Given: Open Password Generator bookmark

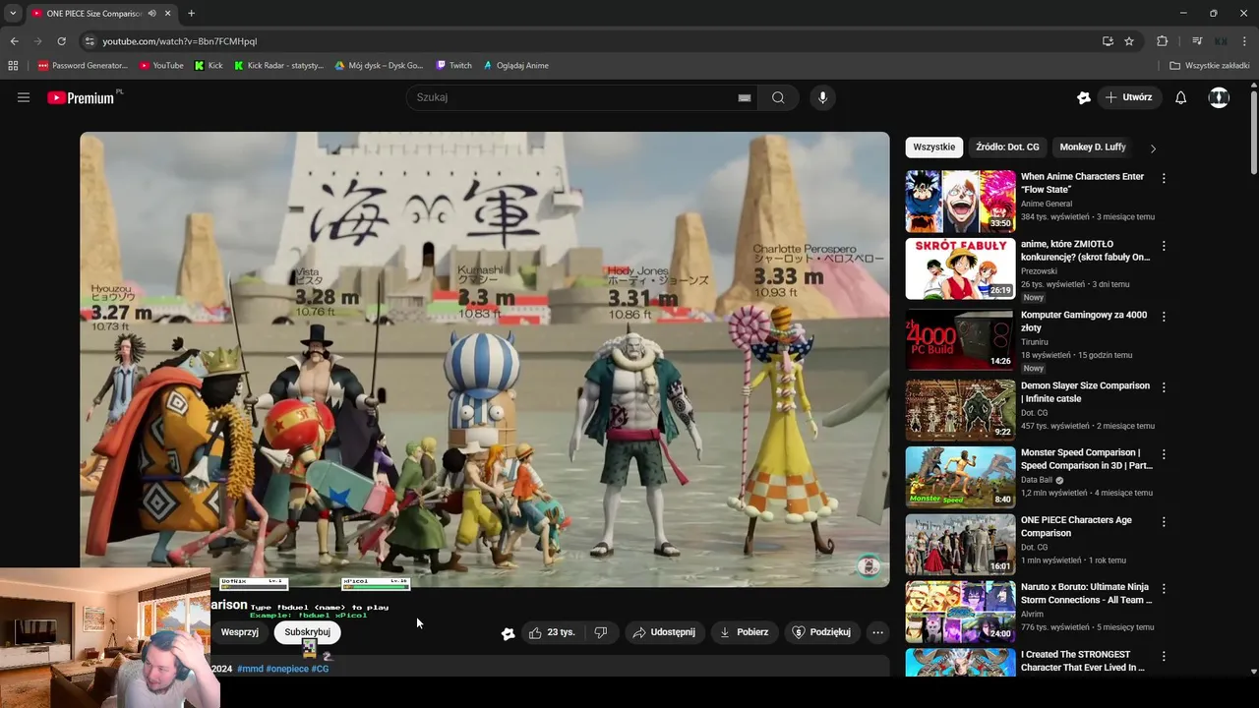Looking at the screenshot, I should coord(83,65).
